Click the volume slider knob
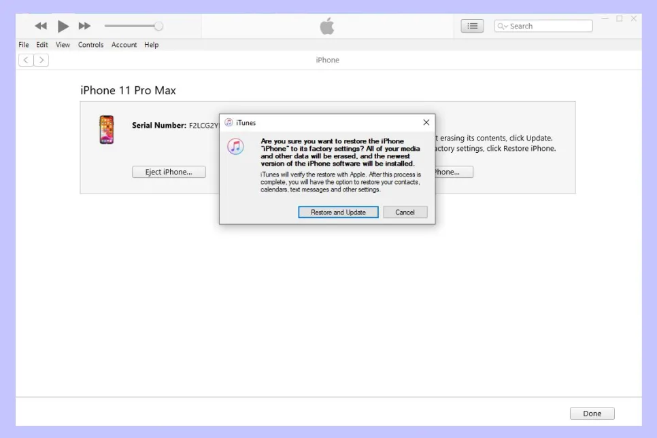Image resolution: width=657 pixels, height=438 pixels. 158,26
